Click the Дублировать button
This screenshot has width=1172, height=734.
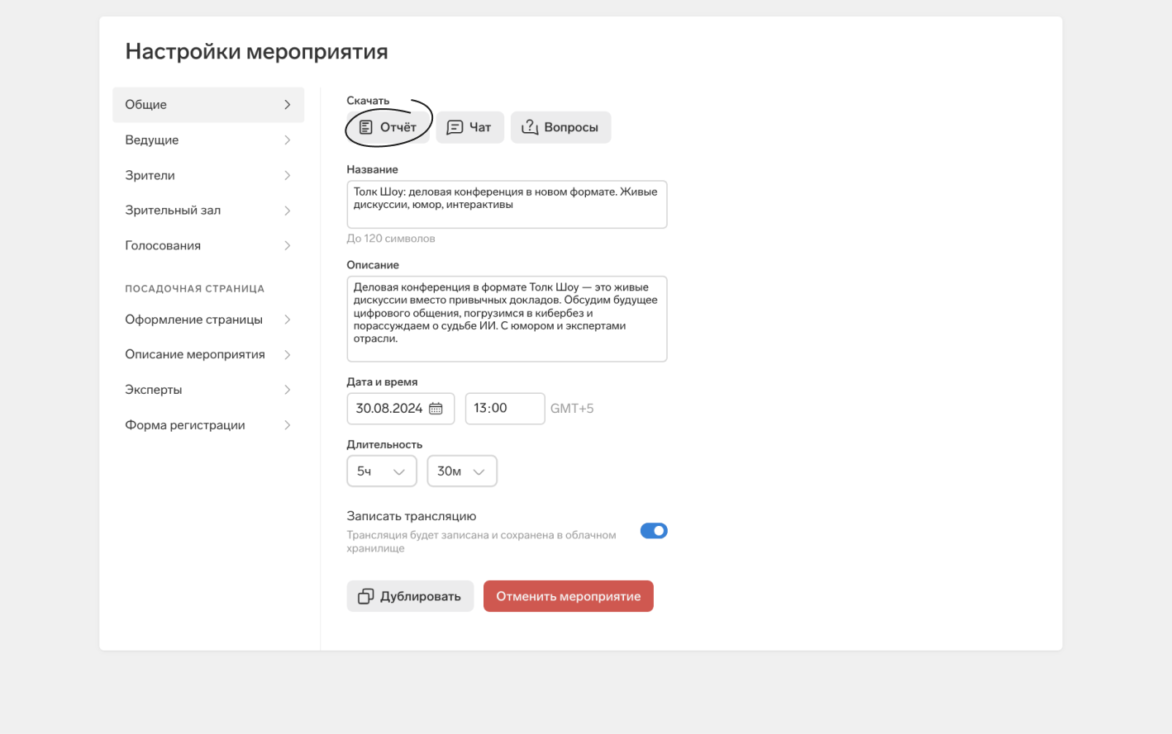pyautogui.click(x=410, y=596)
